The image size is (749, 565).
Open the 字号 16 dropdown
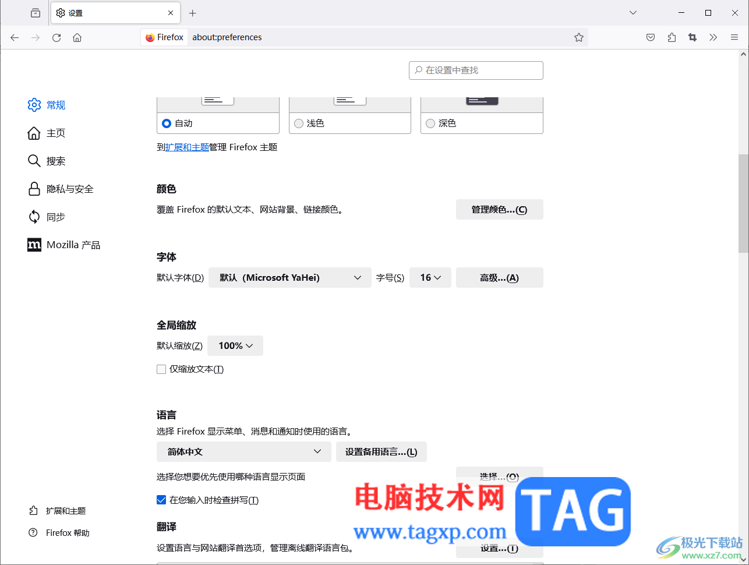[x=430, y=278]
